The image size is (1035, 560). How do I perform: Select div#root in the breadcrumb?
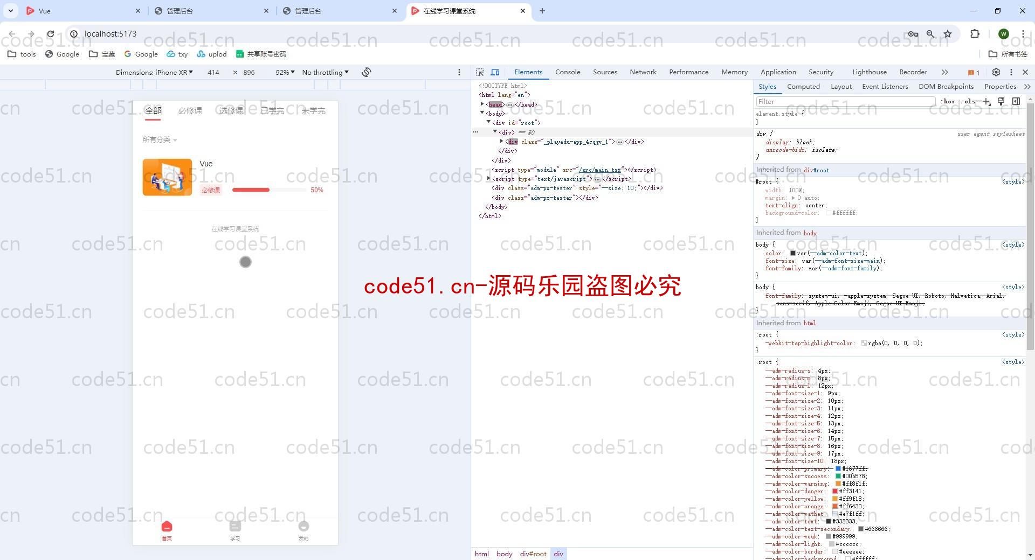tap(533, 554)
